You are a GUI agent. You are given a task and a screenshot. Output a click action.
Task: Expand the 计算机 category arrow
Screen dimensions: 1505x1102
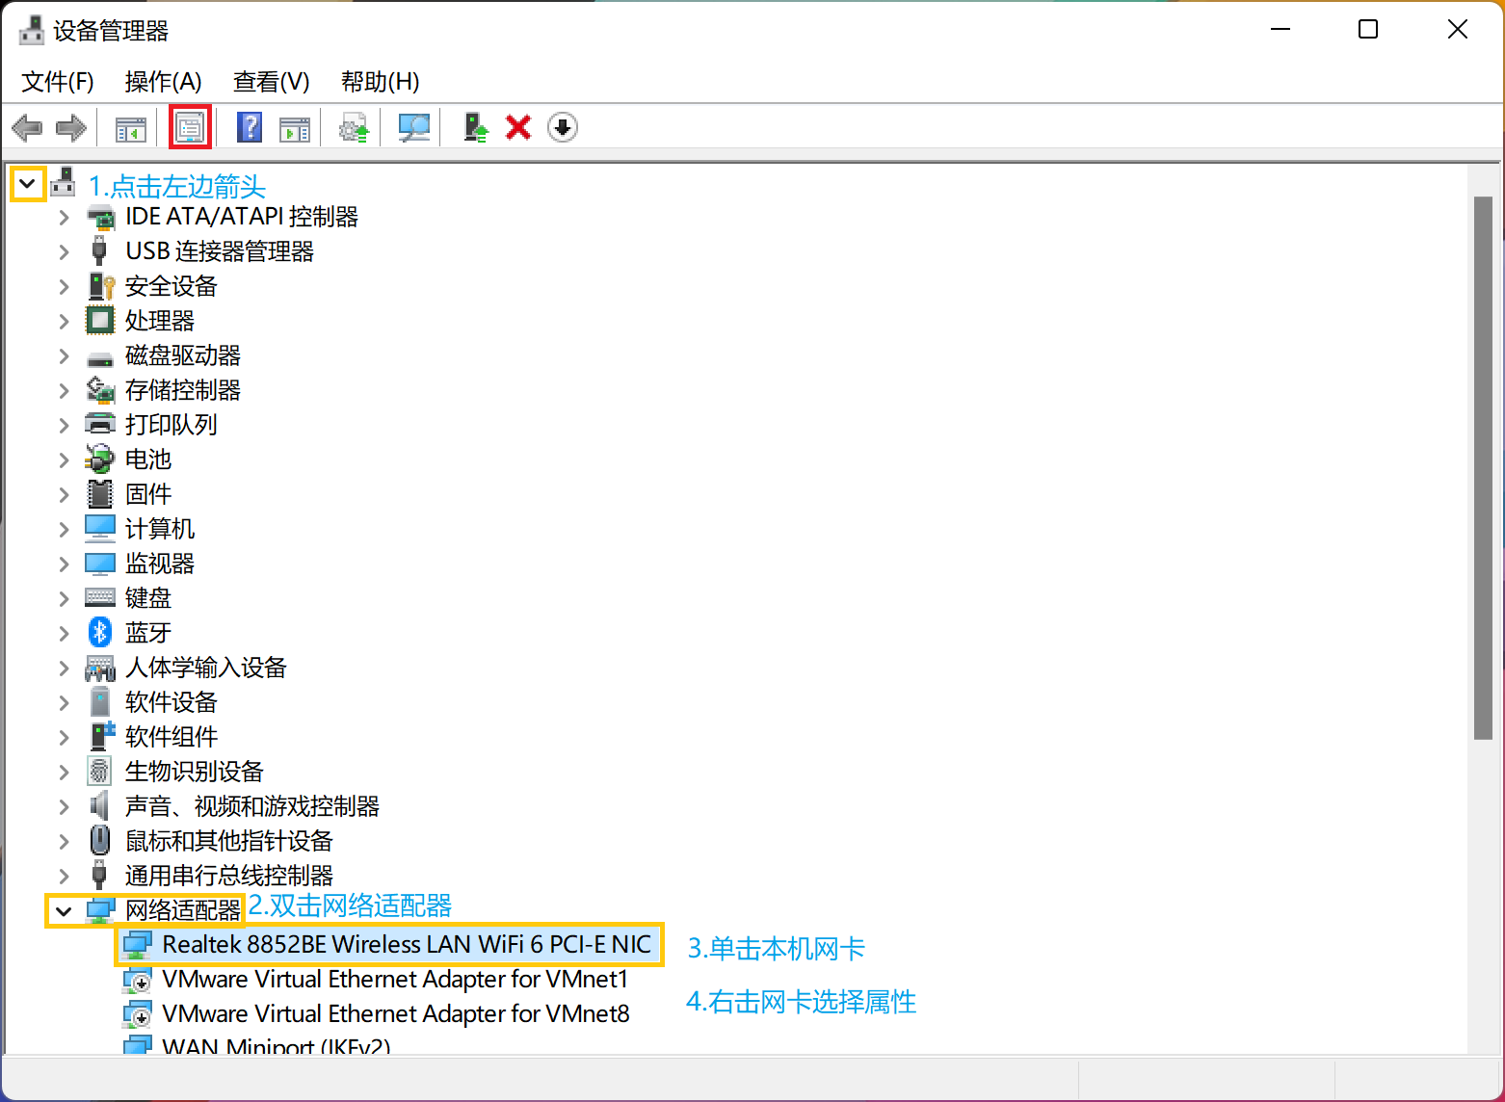tap(65, 530)
